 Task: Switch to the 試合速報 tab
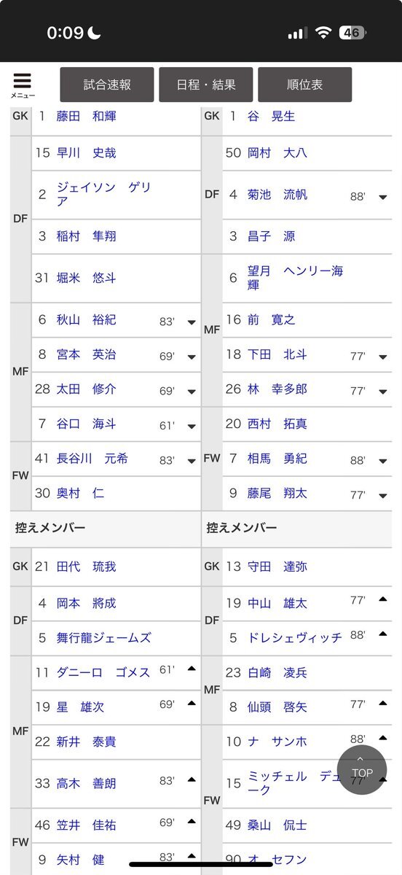[x=107, y=85]
